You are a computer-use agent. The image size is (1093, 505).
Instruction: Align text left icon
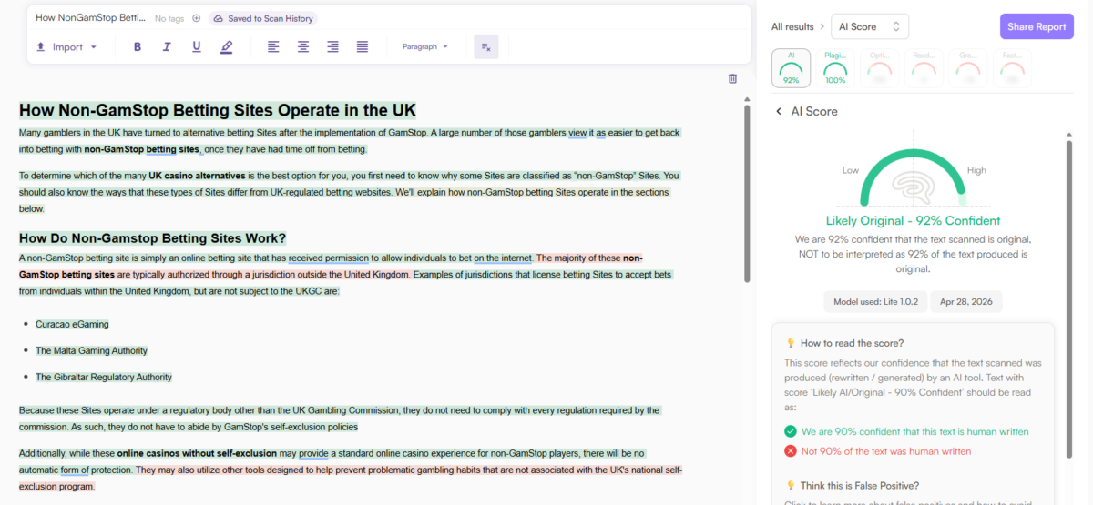(x=273, y=47)
